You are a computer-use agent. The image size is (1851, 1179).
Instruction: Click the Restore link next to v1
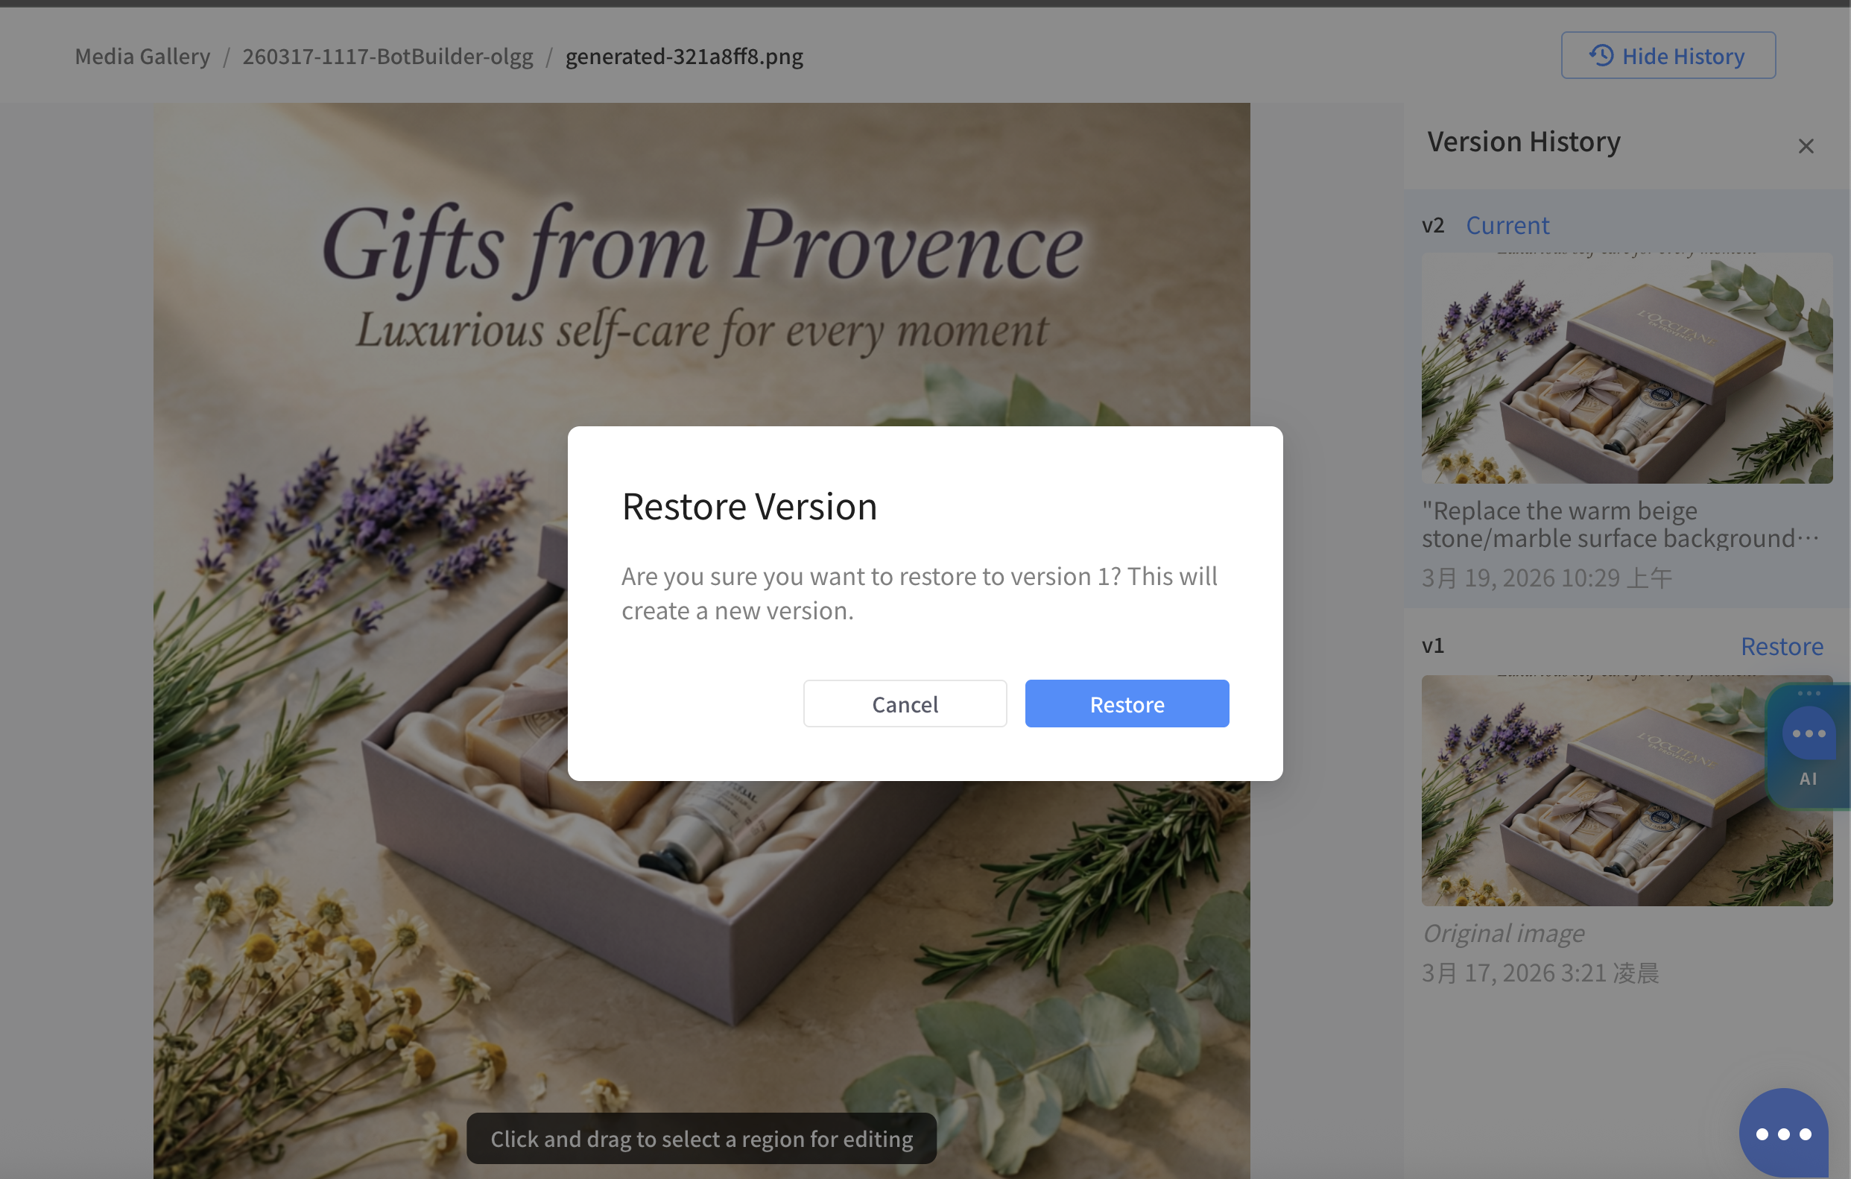[1782, 645]
